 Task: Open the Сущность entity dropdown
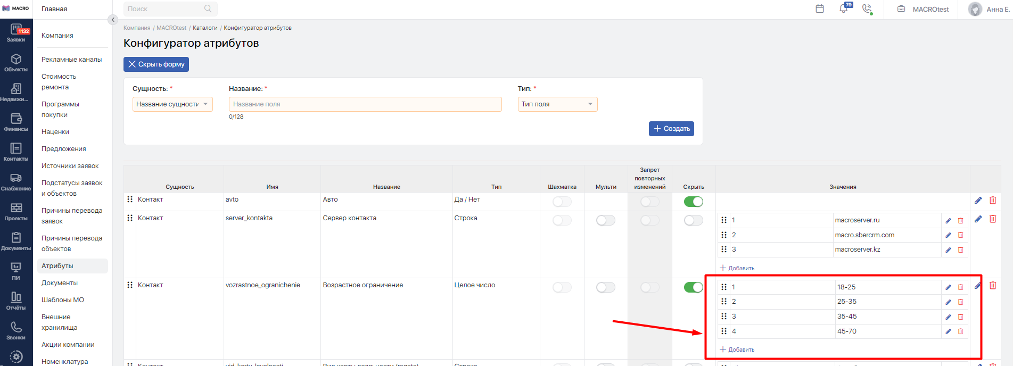pyautogui.click(x=172, y=104)
